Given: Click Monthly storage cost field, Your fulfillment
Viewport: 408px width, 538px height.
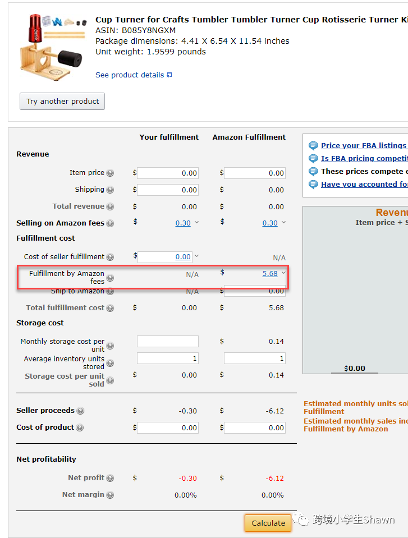Looking at the screenshot, I should tap(168, 342).
